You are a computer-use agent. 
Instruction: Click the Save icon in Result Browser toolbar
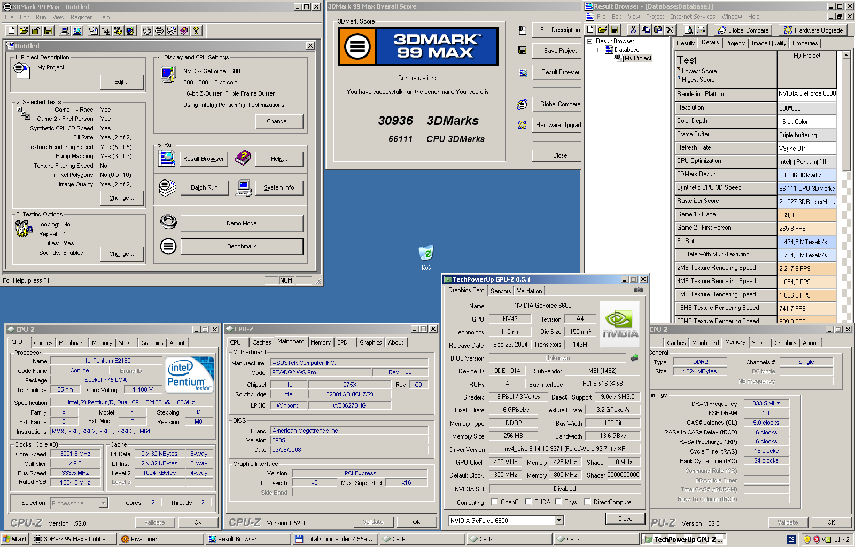615,29
